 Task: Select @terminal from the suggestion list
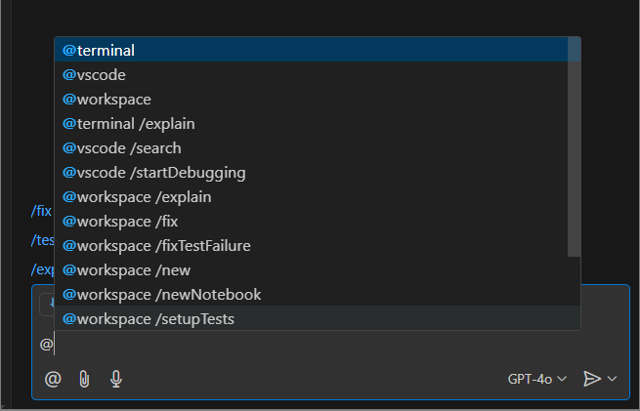99,50
